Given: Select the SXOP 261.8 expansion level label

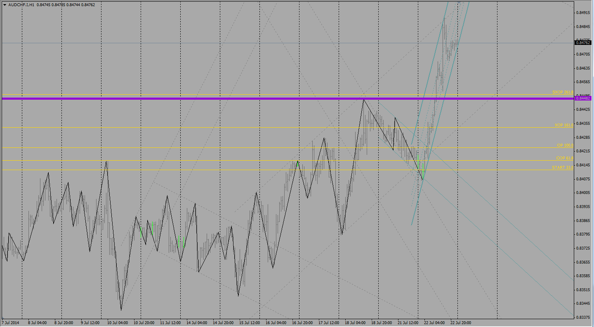Looking at the screenshot, I should pos(563,92).
